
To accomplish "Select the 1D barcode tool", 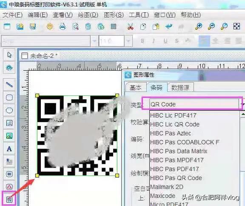I will click(9, 174).
